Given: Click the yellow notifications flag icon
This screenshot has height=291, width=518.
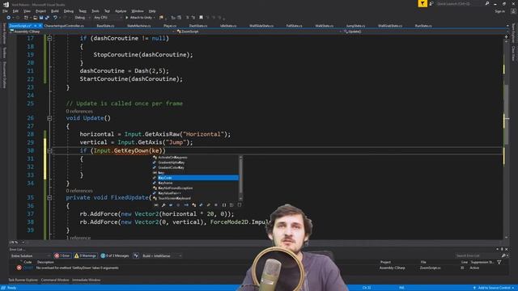Looking at the screenshot, I should coord(422,3).
